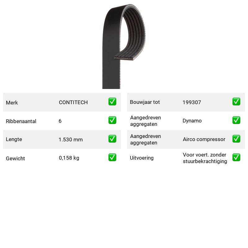The height and width of the screenshot is (248, 248).
Task: Select the 199307 build year value
Action: pyautogui.click(x=192, y=102)
